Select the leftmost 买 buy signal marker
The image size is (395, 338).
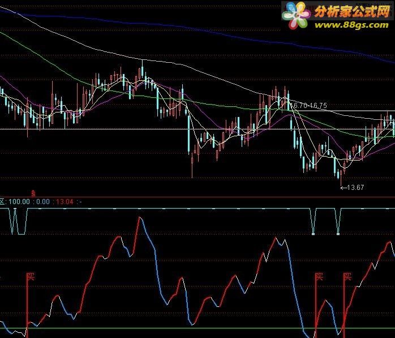[31, 276]
